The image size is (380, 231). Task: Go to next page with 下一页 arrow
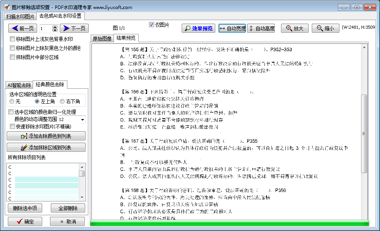[x=74, y=28]
